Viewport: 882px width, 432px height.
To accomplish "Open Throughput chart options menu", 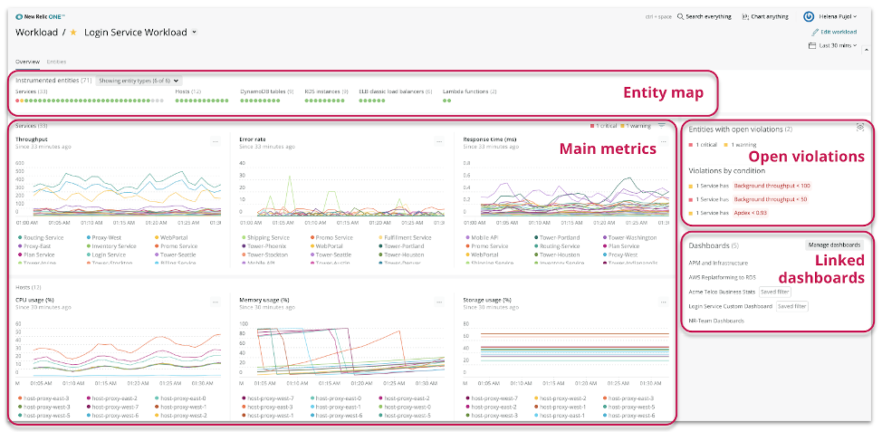I will (216, 142).
